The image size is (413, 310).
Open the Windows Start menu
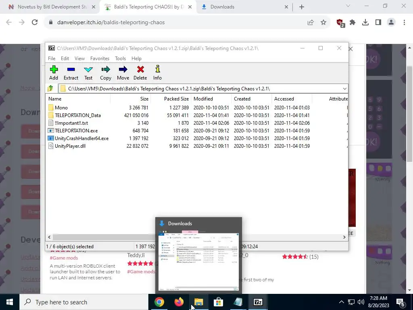coord(10,302)
